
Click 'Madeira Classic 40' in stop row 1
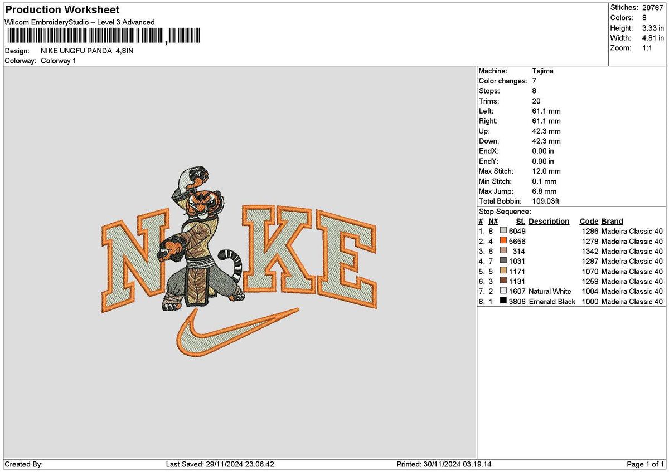(x=632, y=232)
